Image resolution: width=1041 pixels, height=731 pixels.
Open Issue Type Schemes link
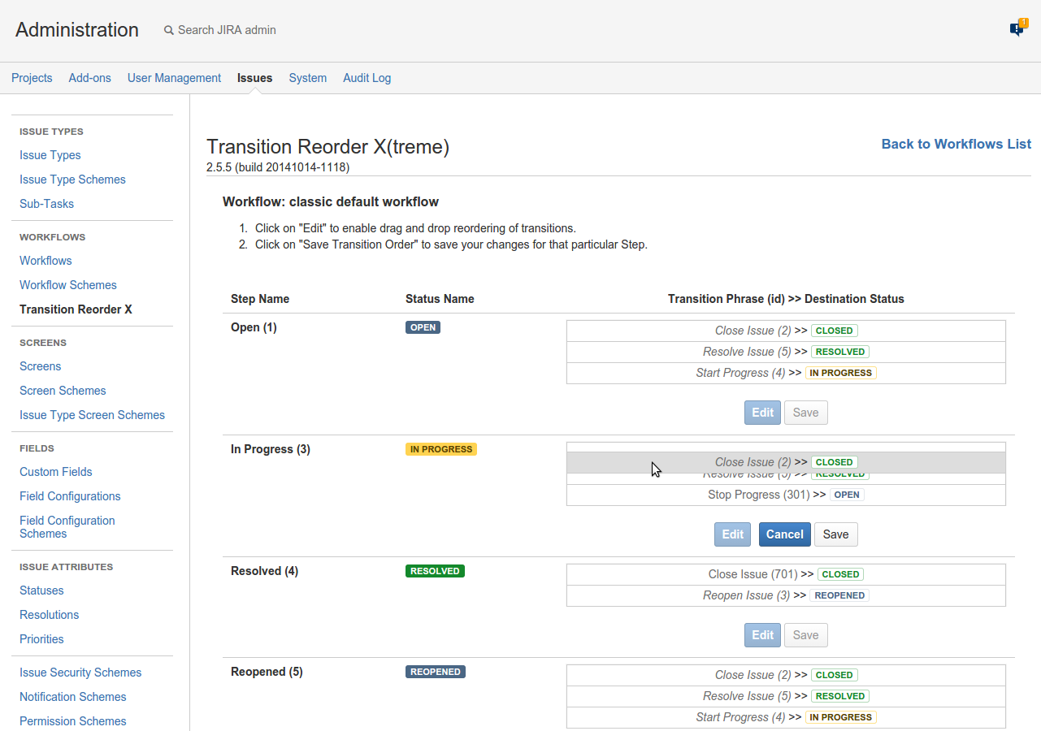72,180
